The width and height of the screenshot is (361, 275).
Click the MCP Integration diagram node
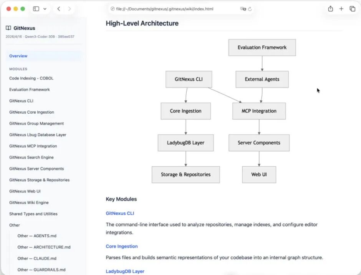pyautogui.click(x=259, y=111)
